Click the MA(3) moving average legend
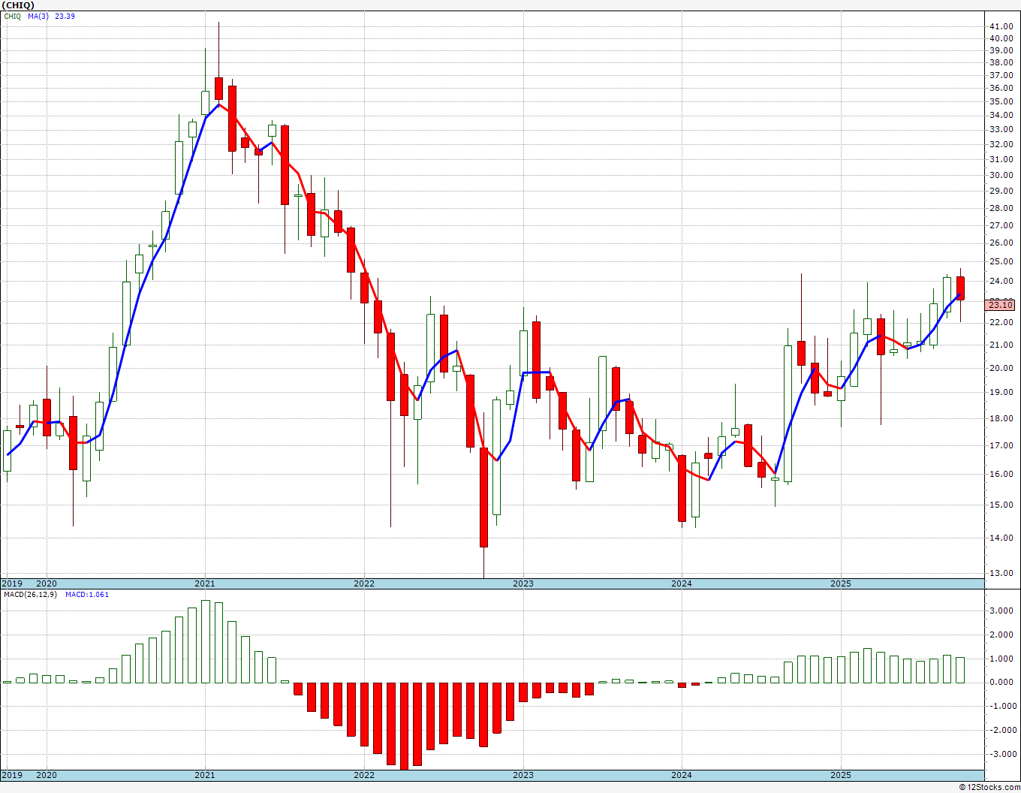Screen dimensions: 1021x793 click(40, 16)
